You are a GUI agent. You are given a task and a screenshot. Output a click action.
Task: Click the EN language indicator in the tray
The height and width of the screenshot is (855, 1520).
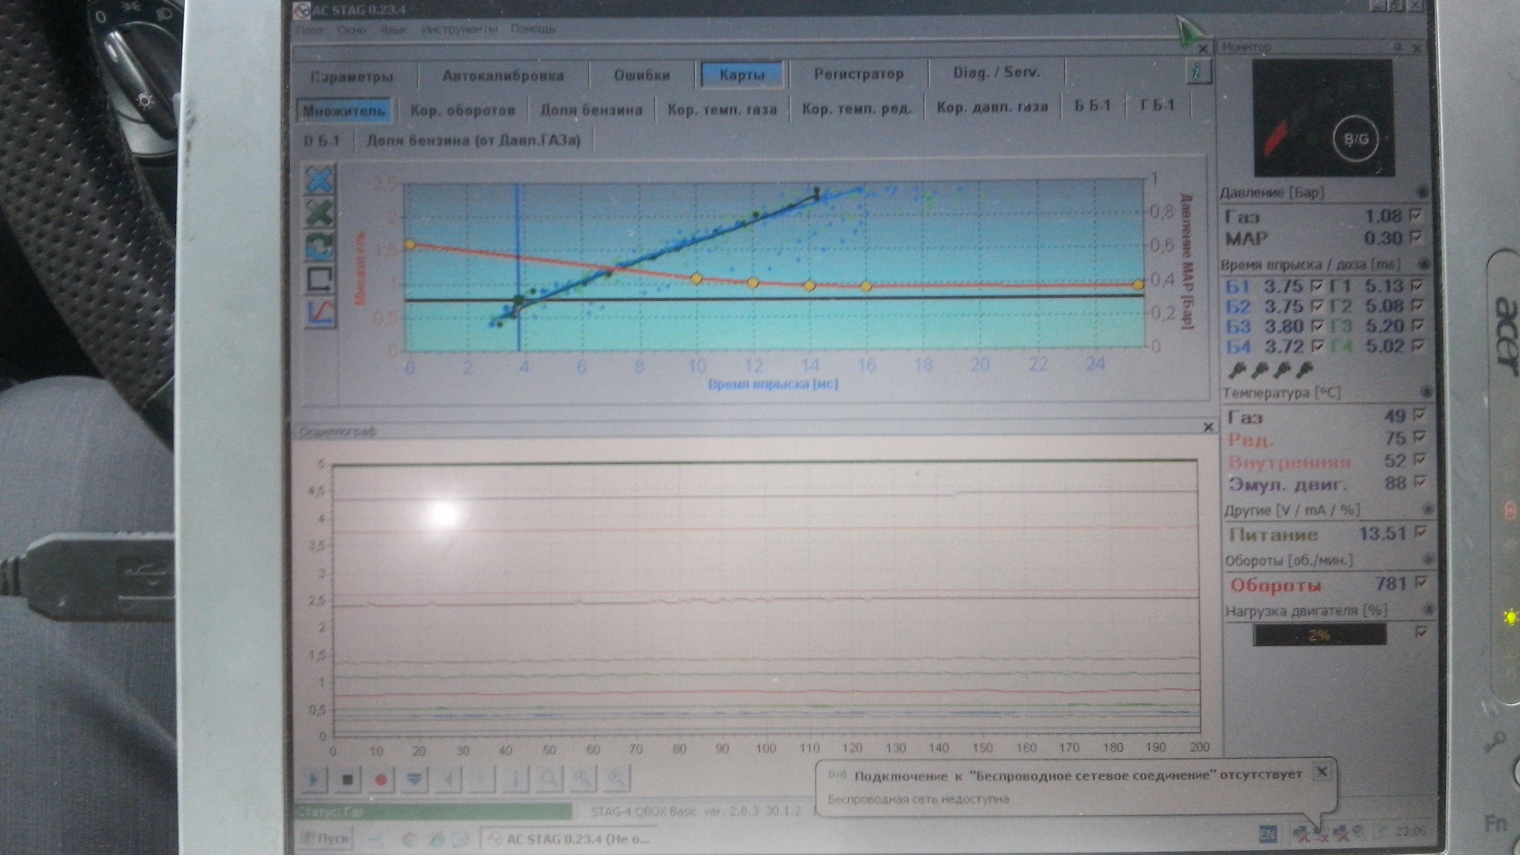[x=1268, y=835]
